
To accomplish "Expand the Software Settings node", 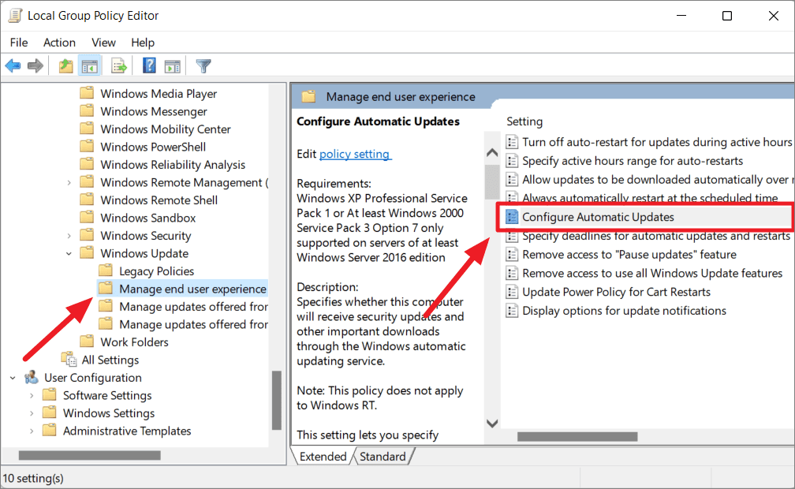I will click(x=32, y=396).
